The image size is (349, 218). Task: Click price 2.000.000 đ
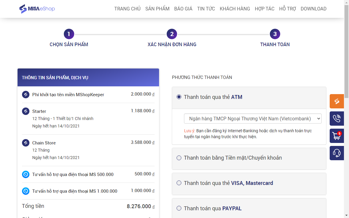tap(143, 94)
